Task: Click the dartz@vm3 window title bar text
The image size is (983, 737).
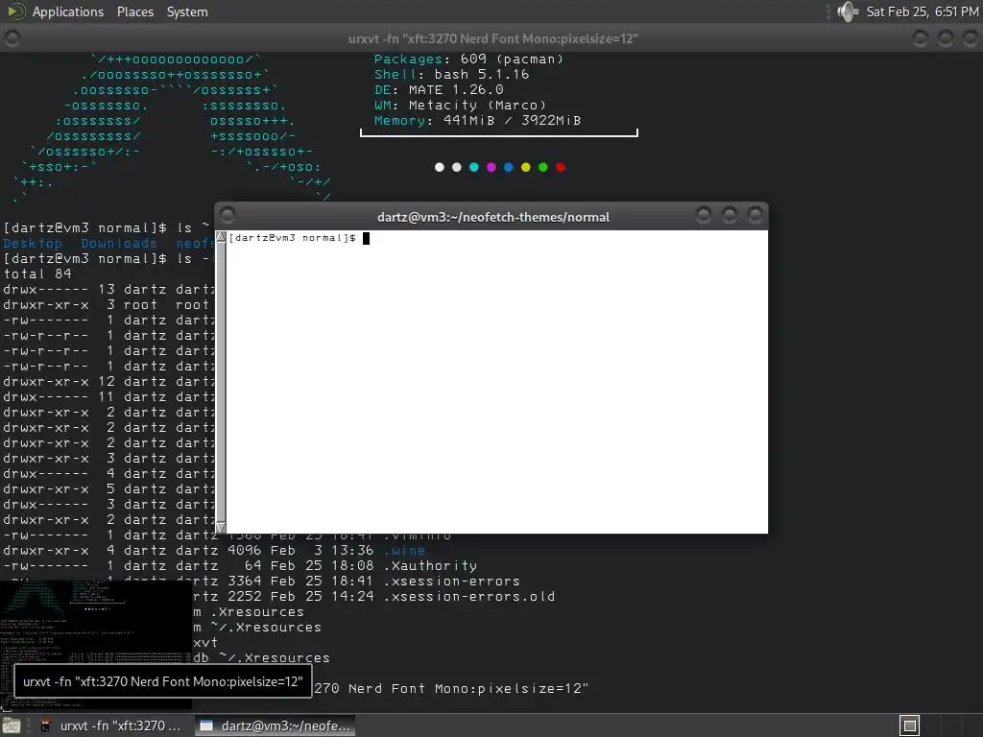Action: click(x=493, y=217)
